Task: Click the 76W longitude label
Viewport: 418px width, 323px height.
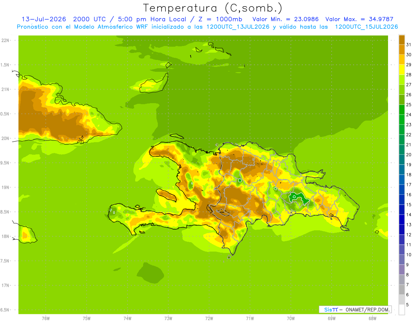Action: (46, 318)
